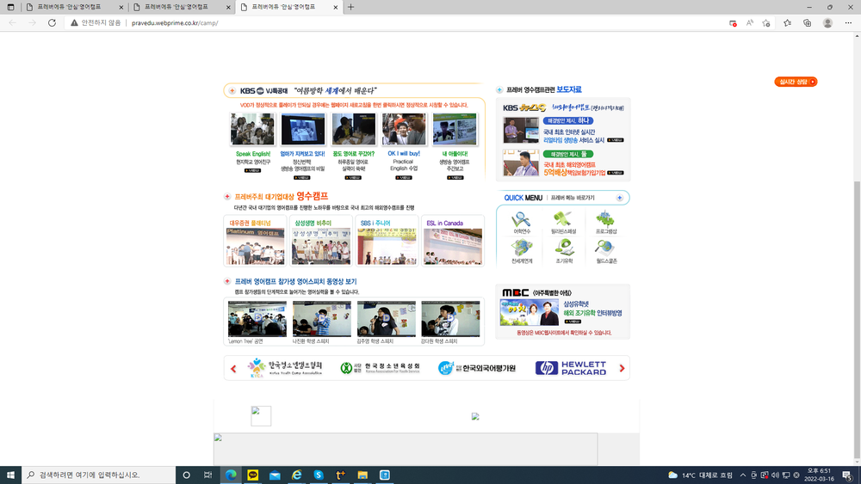Screen dimensions: 861x484
Task: Click the browser refresh icon
Action: pyautogui.click(x=52, y=23)
